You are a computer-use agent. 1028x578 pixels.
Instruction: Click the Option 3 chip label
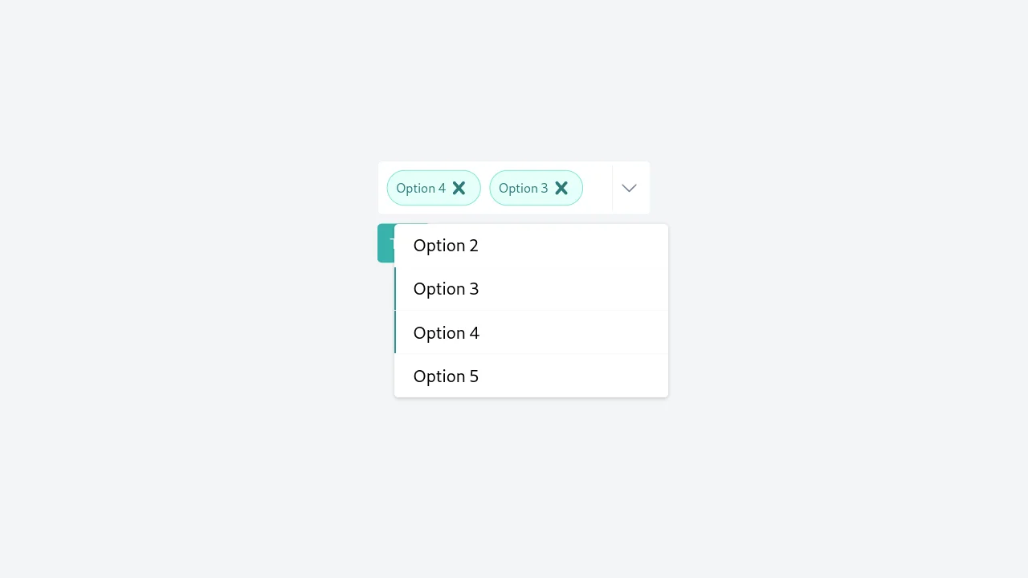point(523,188)
